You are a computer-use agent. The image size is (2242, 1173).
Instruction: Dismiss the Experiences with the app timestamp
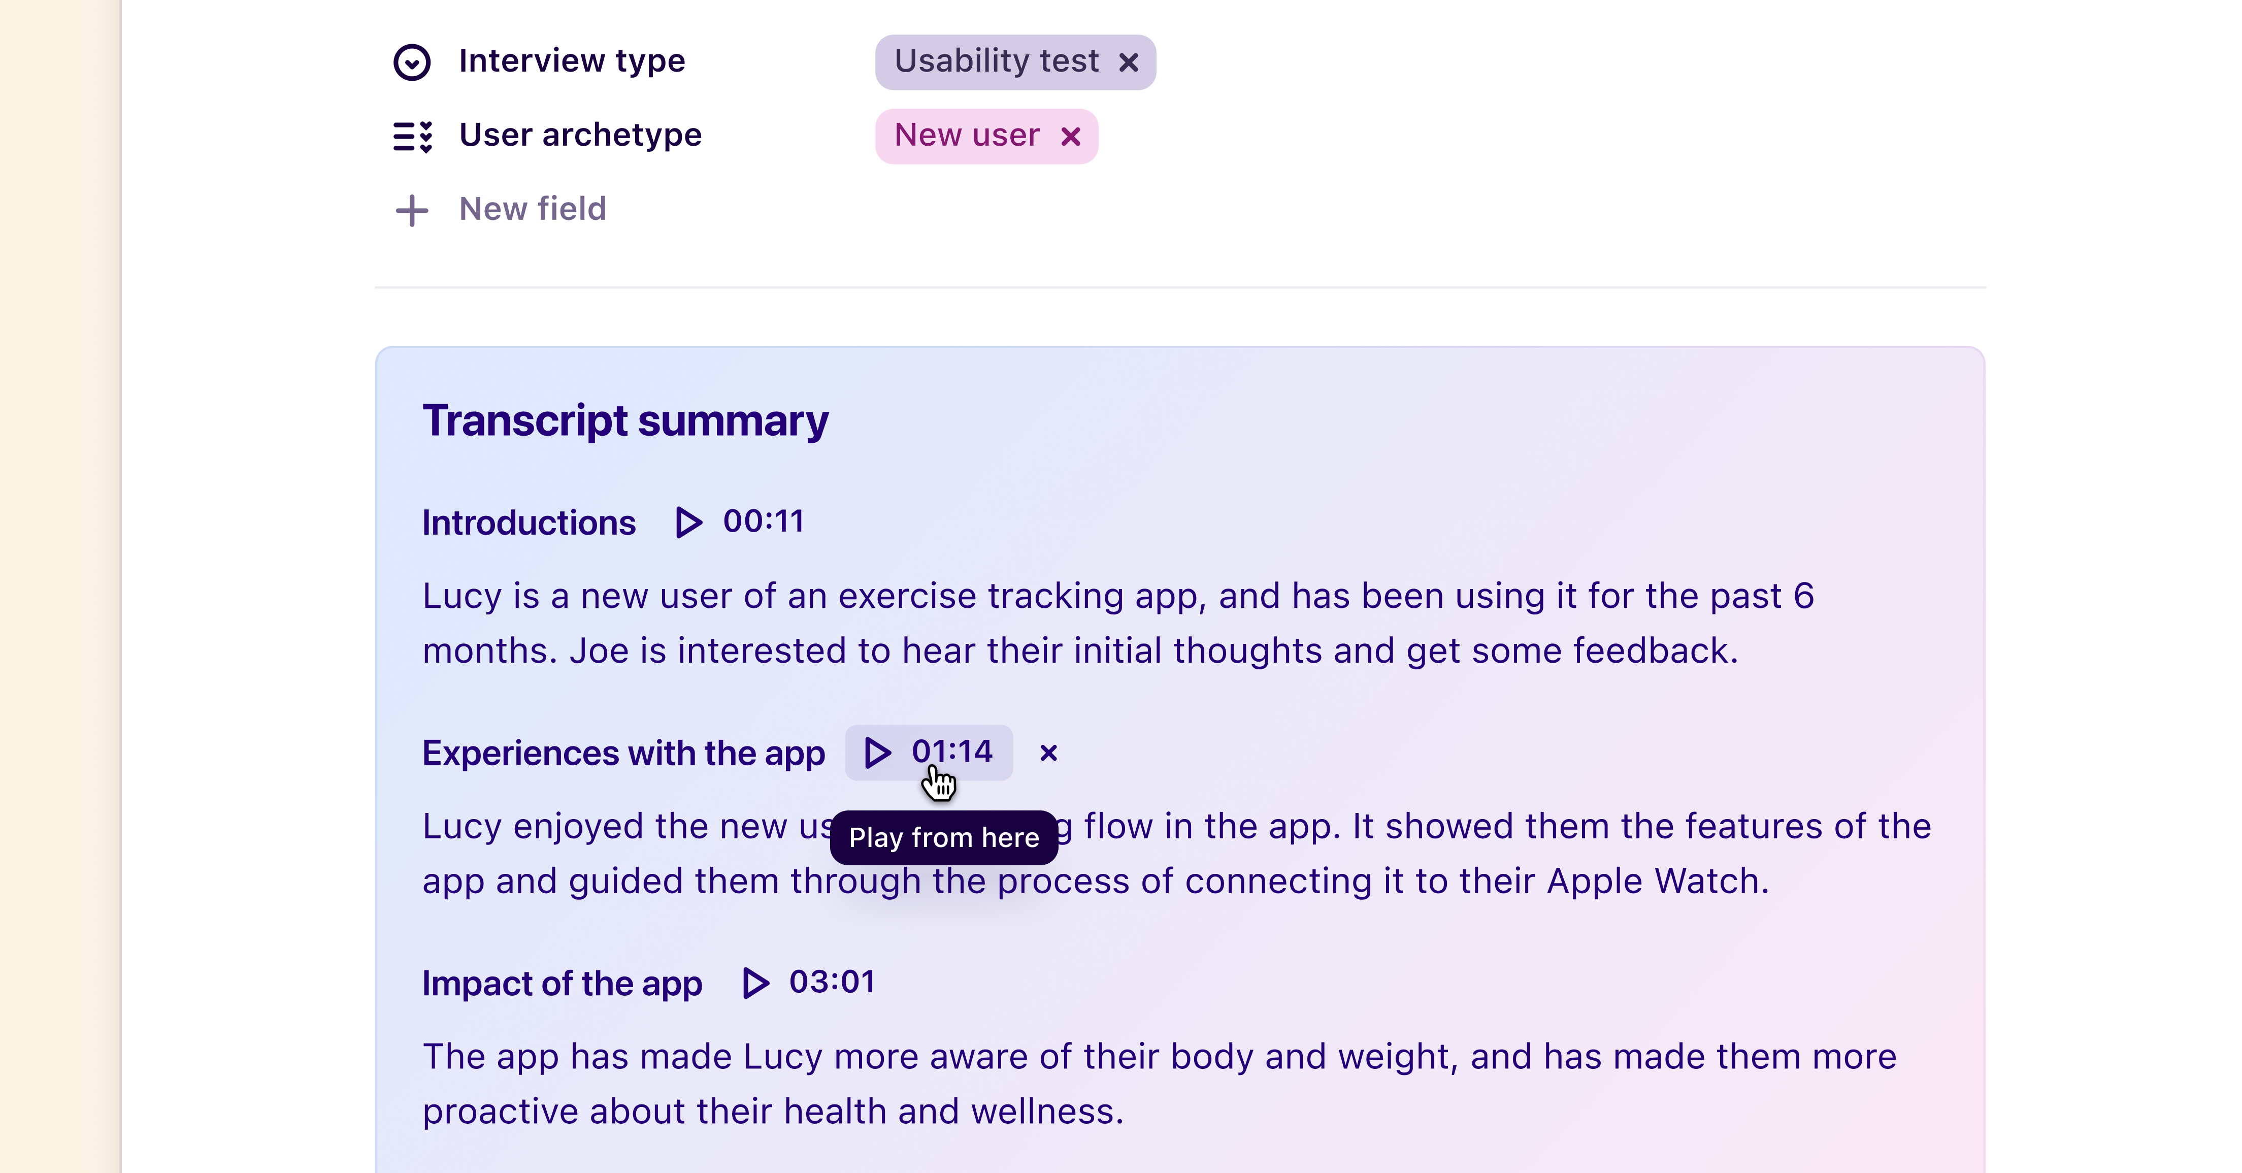point(1048,754)
